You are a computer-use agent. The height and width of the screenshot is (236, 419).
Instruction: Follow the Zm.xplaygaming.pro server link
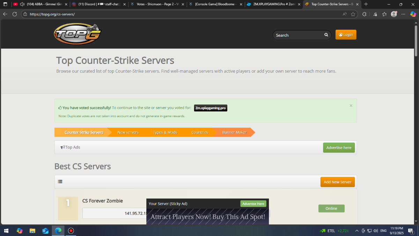(x=211, y=108)
